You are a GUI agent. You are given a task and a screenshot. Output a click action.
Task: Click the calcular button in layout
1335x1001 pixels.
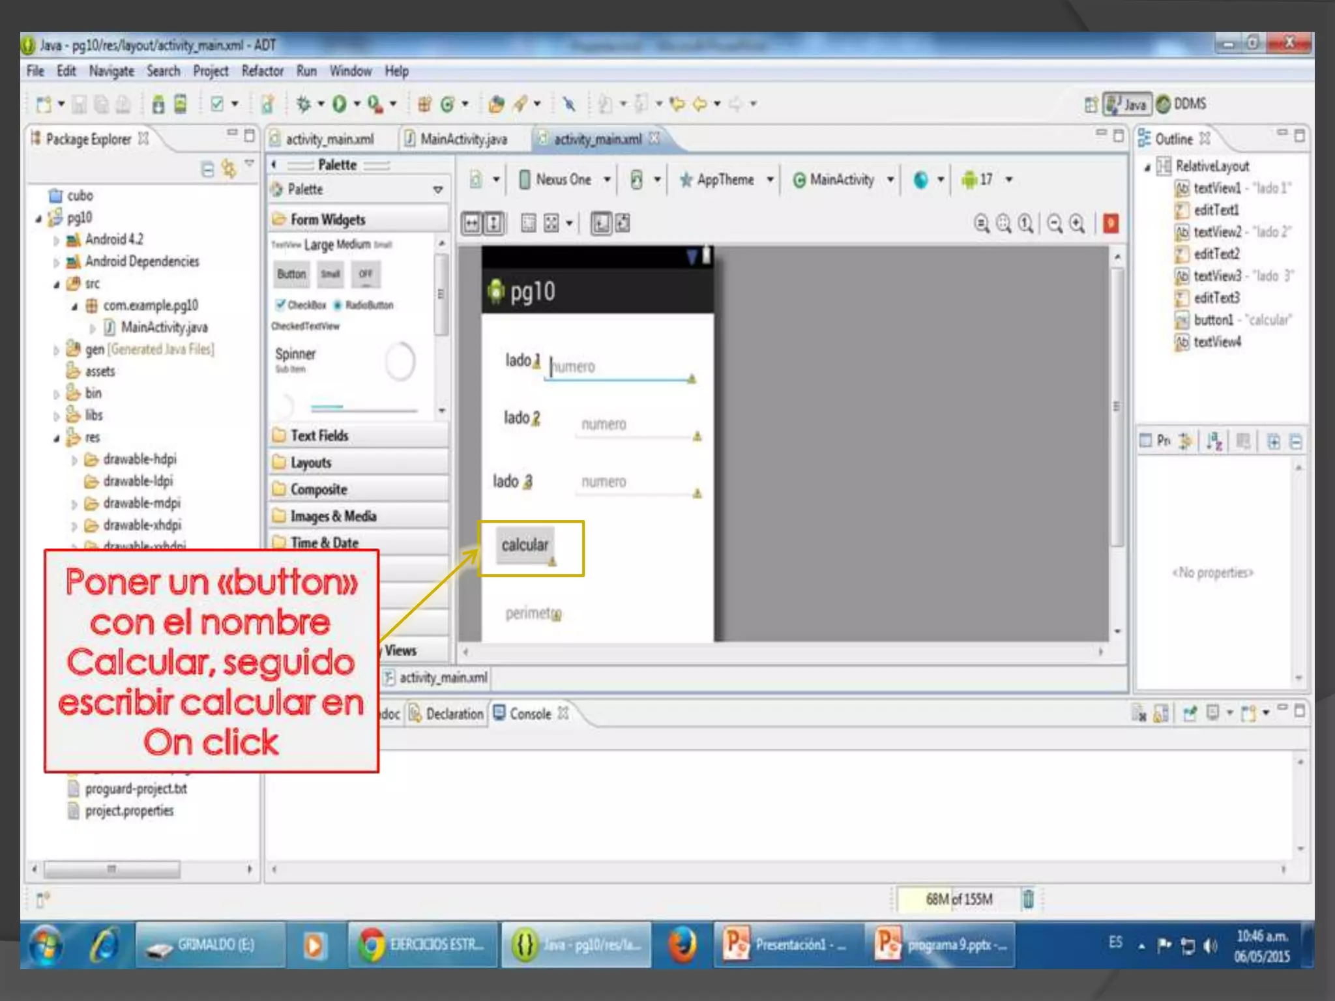pos(525,545)
